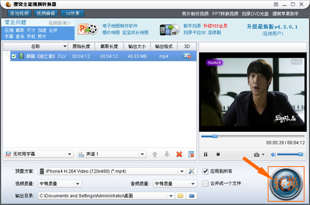Image resolution: width=310 pixels, height=205 pixels.
Task: Click the 输出格式 column header
Action: pos(164,46)
